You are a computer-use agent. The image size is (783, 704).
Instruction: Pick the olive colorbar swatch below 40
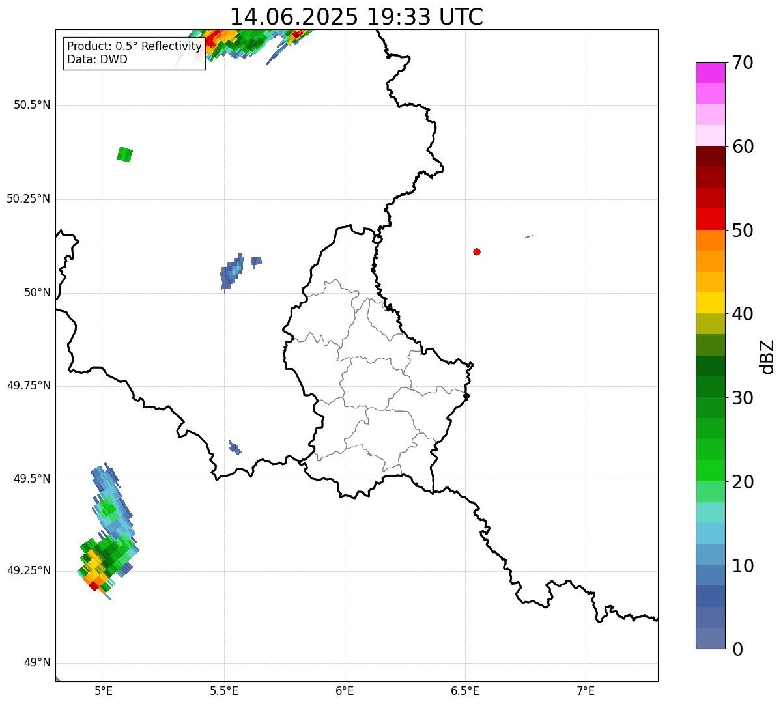711,324
